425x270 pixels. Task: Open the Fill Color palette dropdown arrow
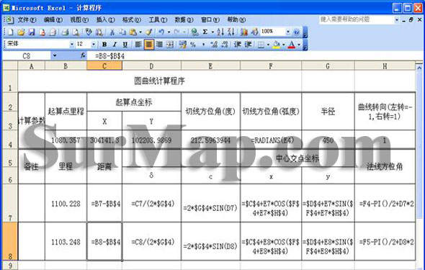(x=284, y=45)
